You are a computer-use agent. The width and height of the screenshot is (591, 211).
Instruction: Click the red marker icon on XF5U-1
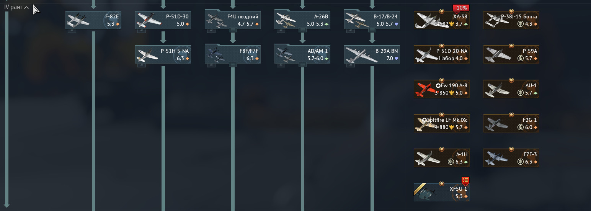[465, 180]
